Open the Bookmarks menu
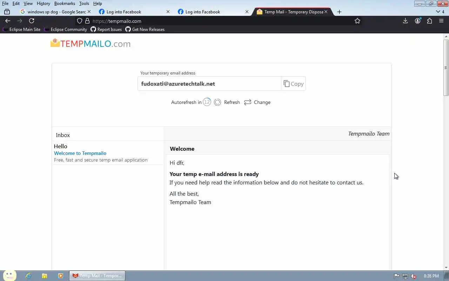 (x=65, y=4)
